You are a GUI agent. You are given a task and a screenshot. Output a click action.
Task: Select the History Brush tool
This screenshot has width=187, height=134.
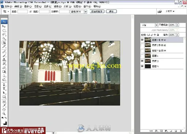[4, 64]
